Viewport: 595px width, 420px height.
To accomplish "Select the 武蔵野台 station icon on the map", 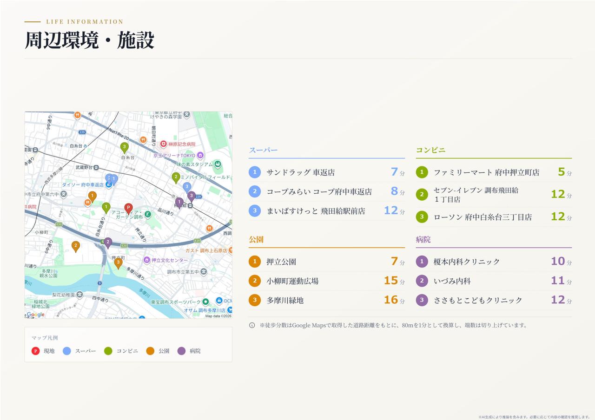I will [96, 167].
